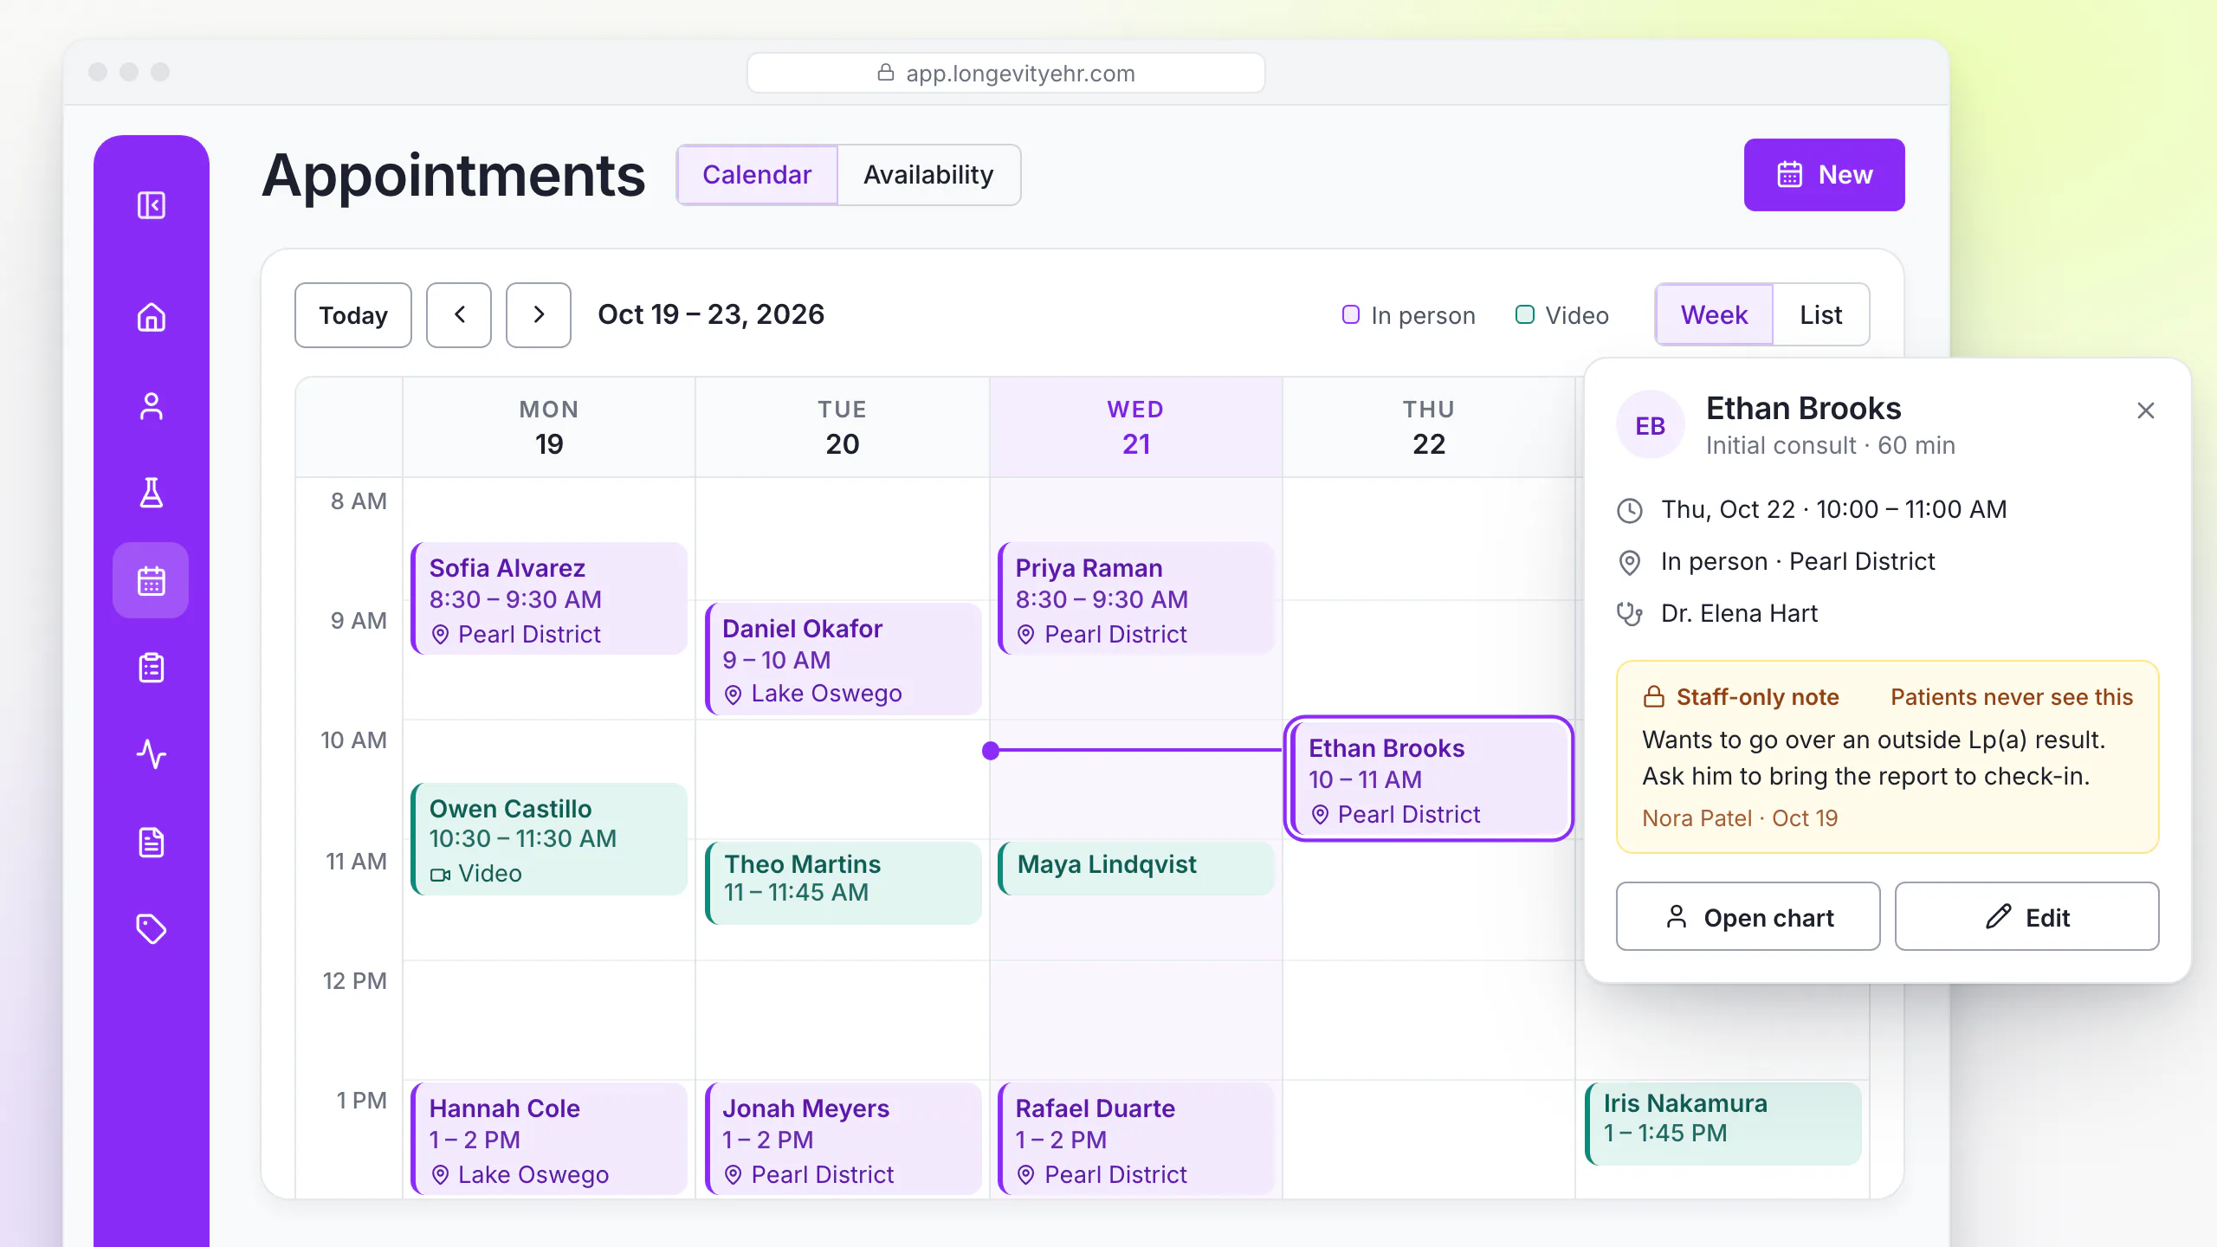Viewport: 2217px width, 1247px height.
Task: Open chart for Ethan Brooks
Action: pos(1748,917)
